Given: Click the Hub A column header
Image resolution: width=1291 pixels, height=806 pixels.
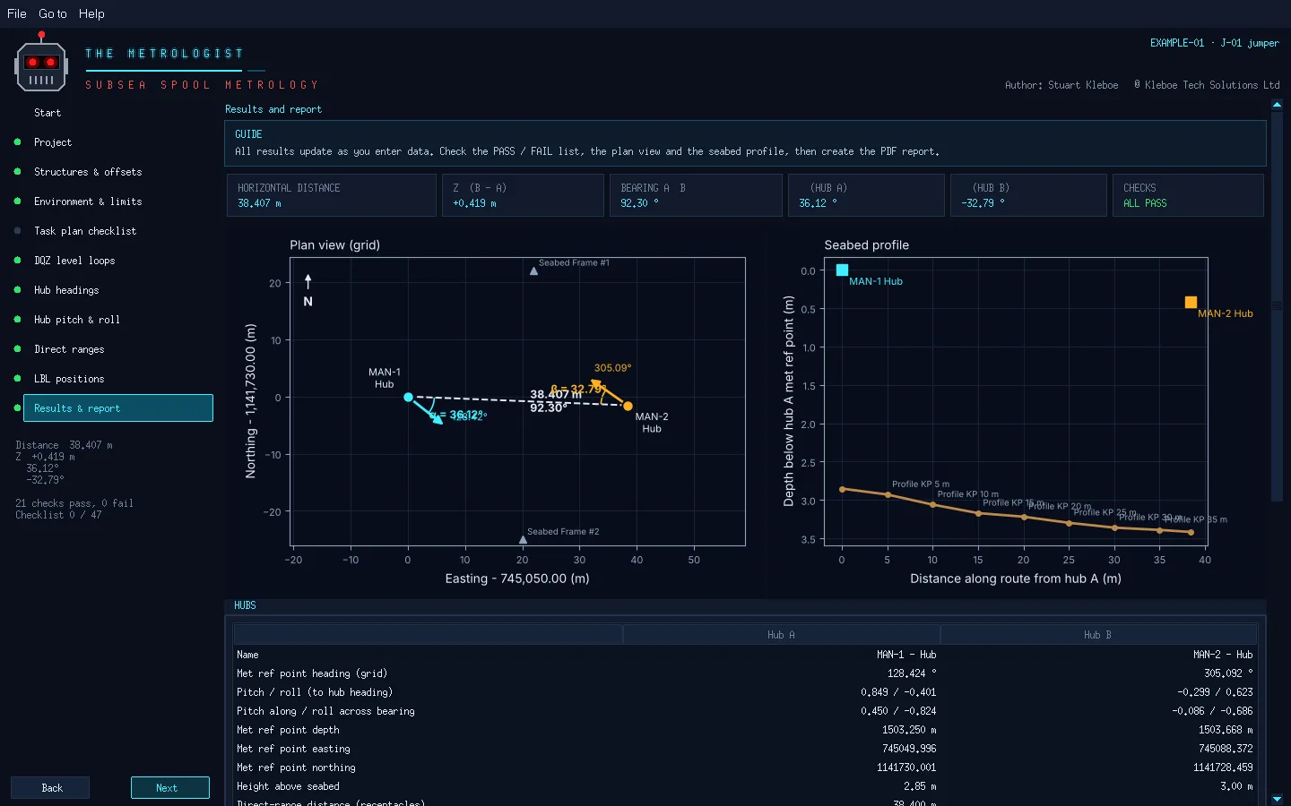Looking at the screenshot, I should (781, 635).
